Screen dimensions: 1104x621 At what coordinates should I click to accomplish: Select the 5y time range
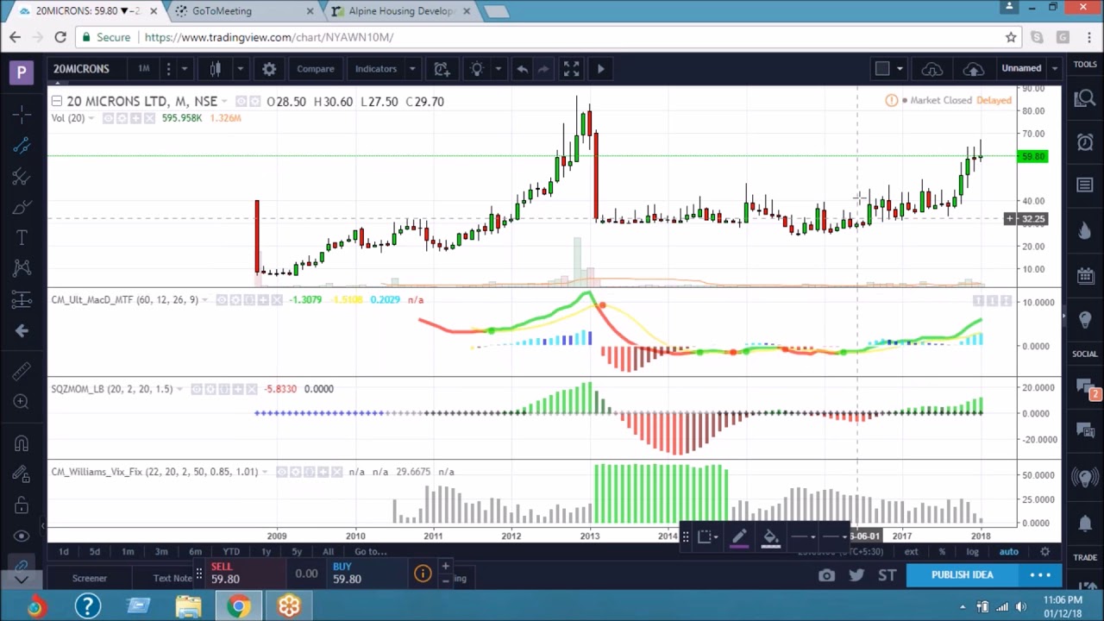pos(297,551)
